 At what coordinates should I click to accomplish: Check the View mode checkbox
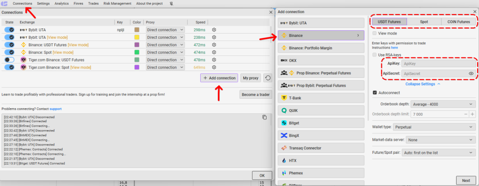[375, 33]
